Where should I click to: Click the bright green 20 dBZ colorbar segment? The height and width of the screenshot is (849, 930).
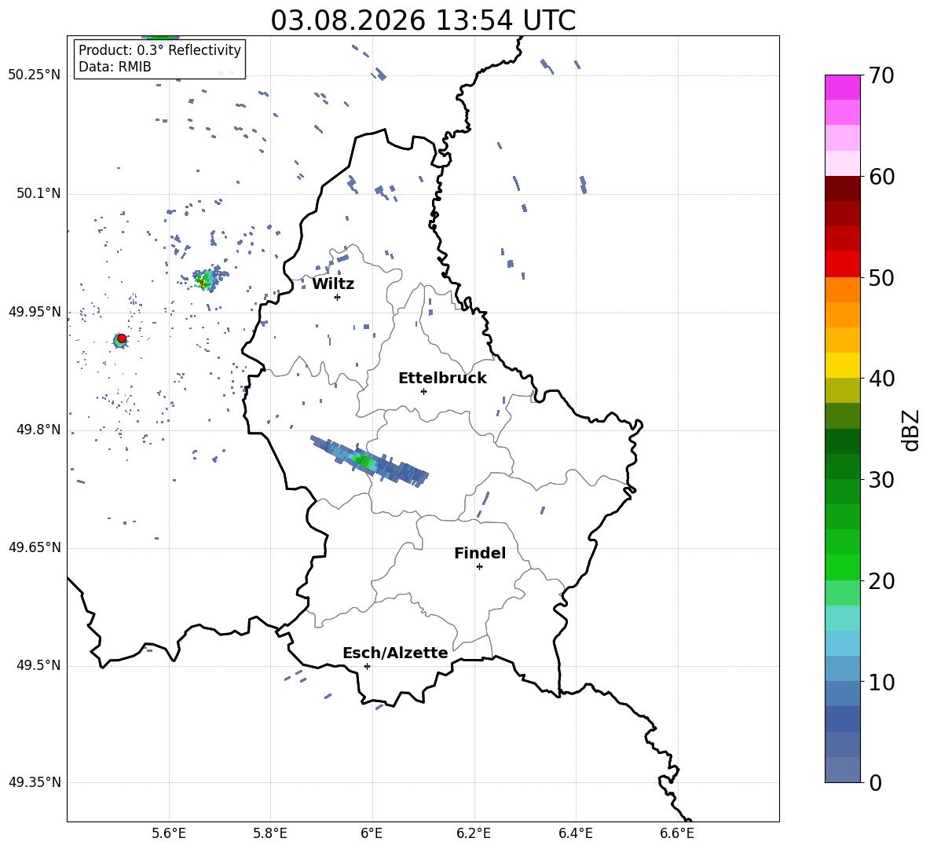842,567
